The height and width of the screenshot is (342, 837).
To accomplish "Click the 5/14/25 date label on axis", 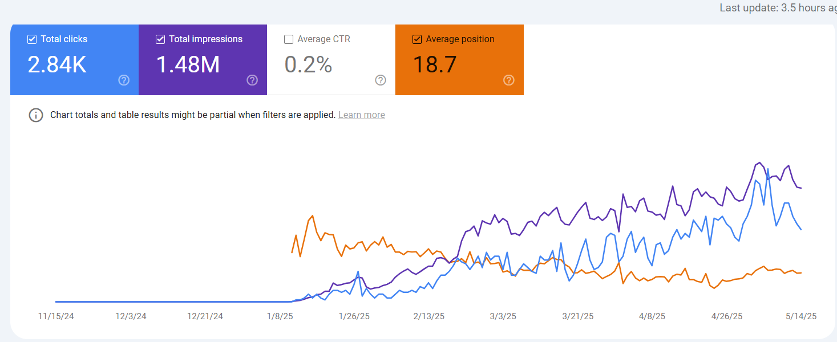I will (802, 316).
